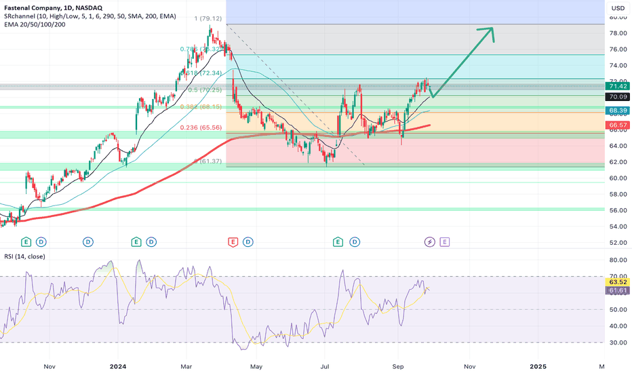Viewport: 632px width, 373px height.
Task: Click the Jul label on time axis
Action: pos(324,366)
